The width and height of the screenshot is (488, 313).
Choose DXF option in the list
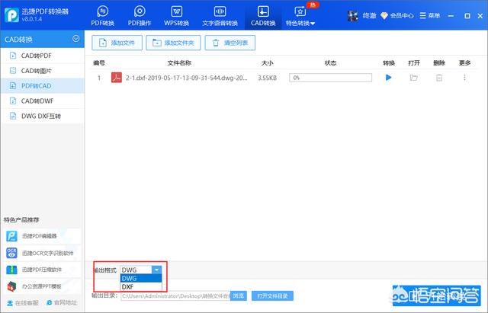tap(141, 286)
